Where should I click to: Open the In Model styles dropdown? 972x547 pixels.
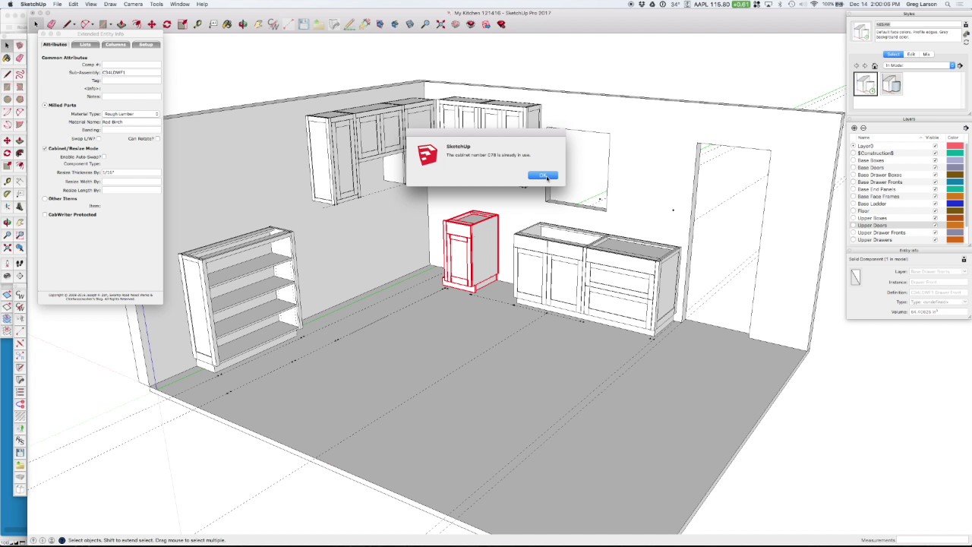tap(920, 66)
